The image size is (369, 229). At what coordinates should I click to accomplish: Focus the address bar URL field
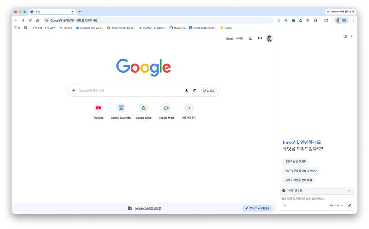coord(158,20)
